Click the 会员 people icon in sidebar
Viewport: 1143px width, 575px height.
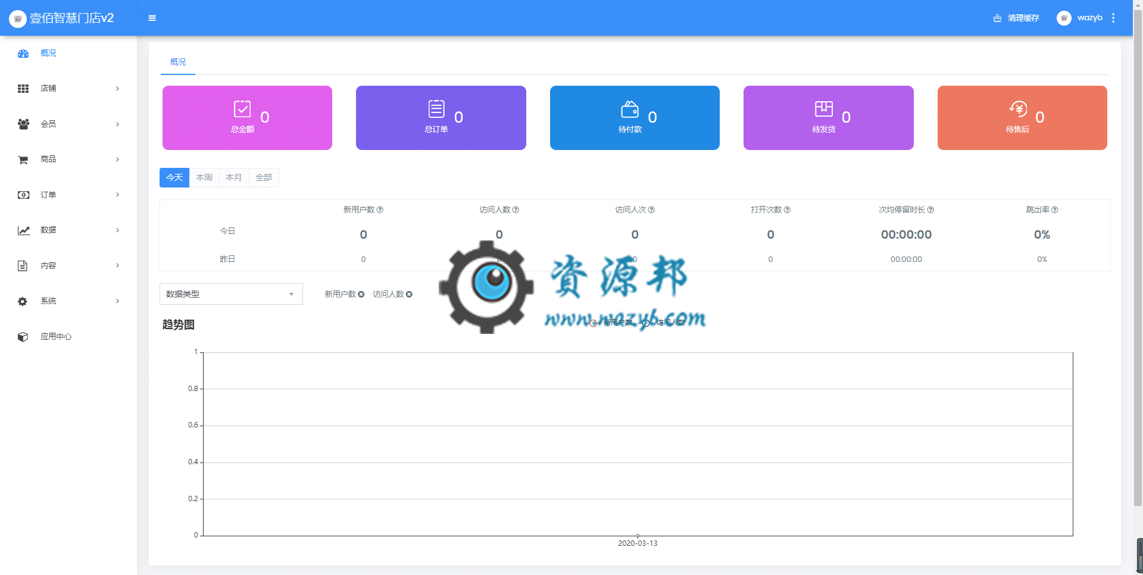[23, 124]
